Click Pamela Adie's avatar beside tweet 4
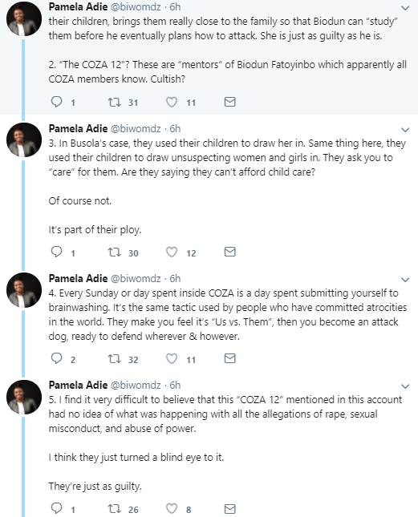 coord(24,290)
